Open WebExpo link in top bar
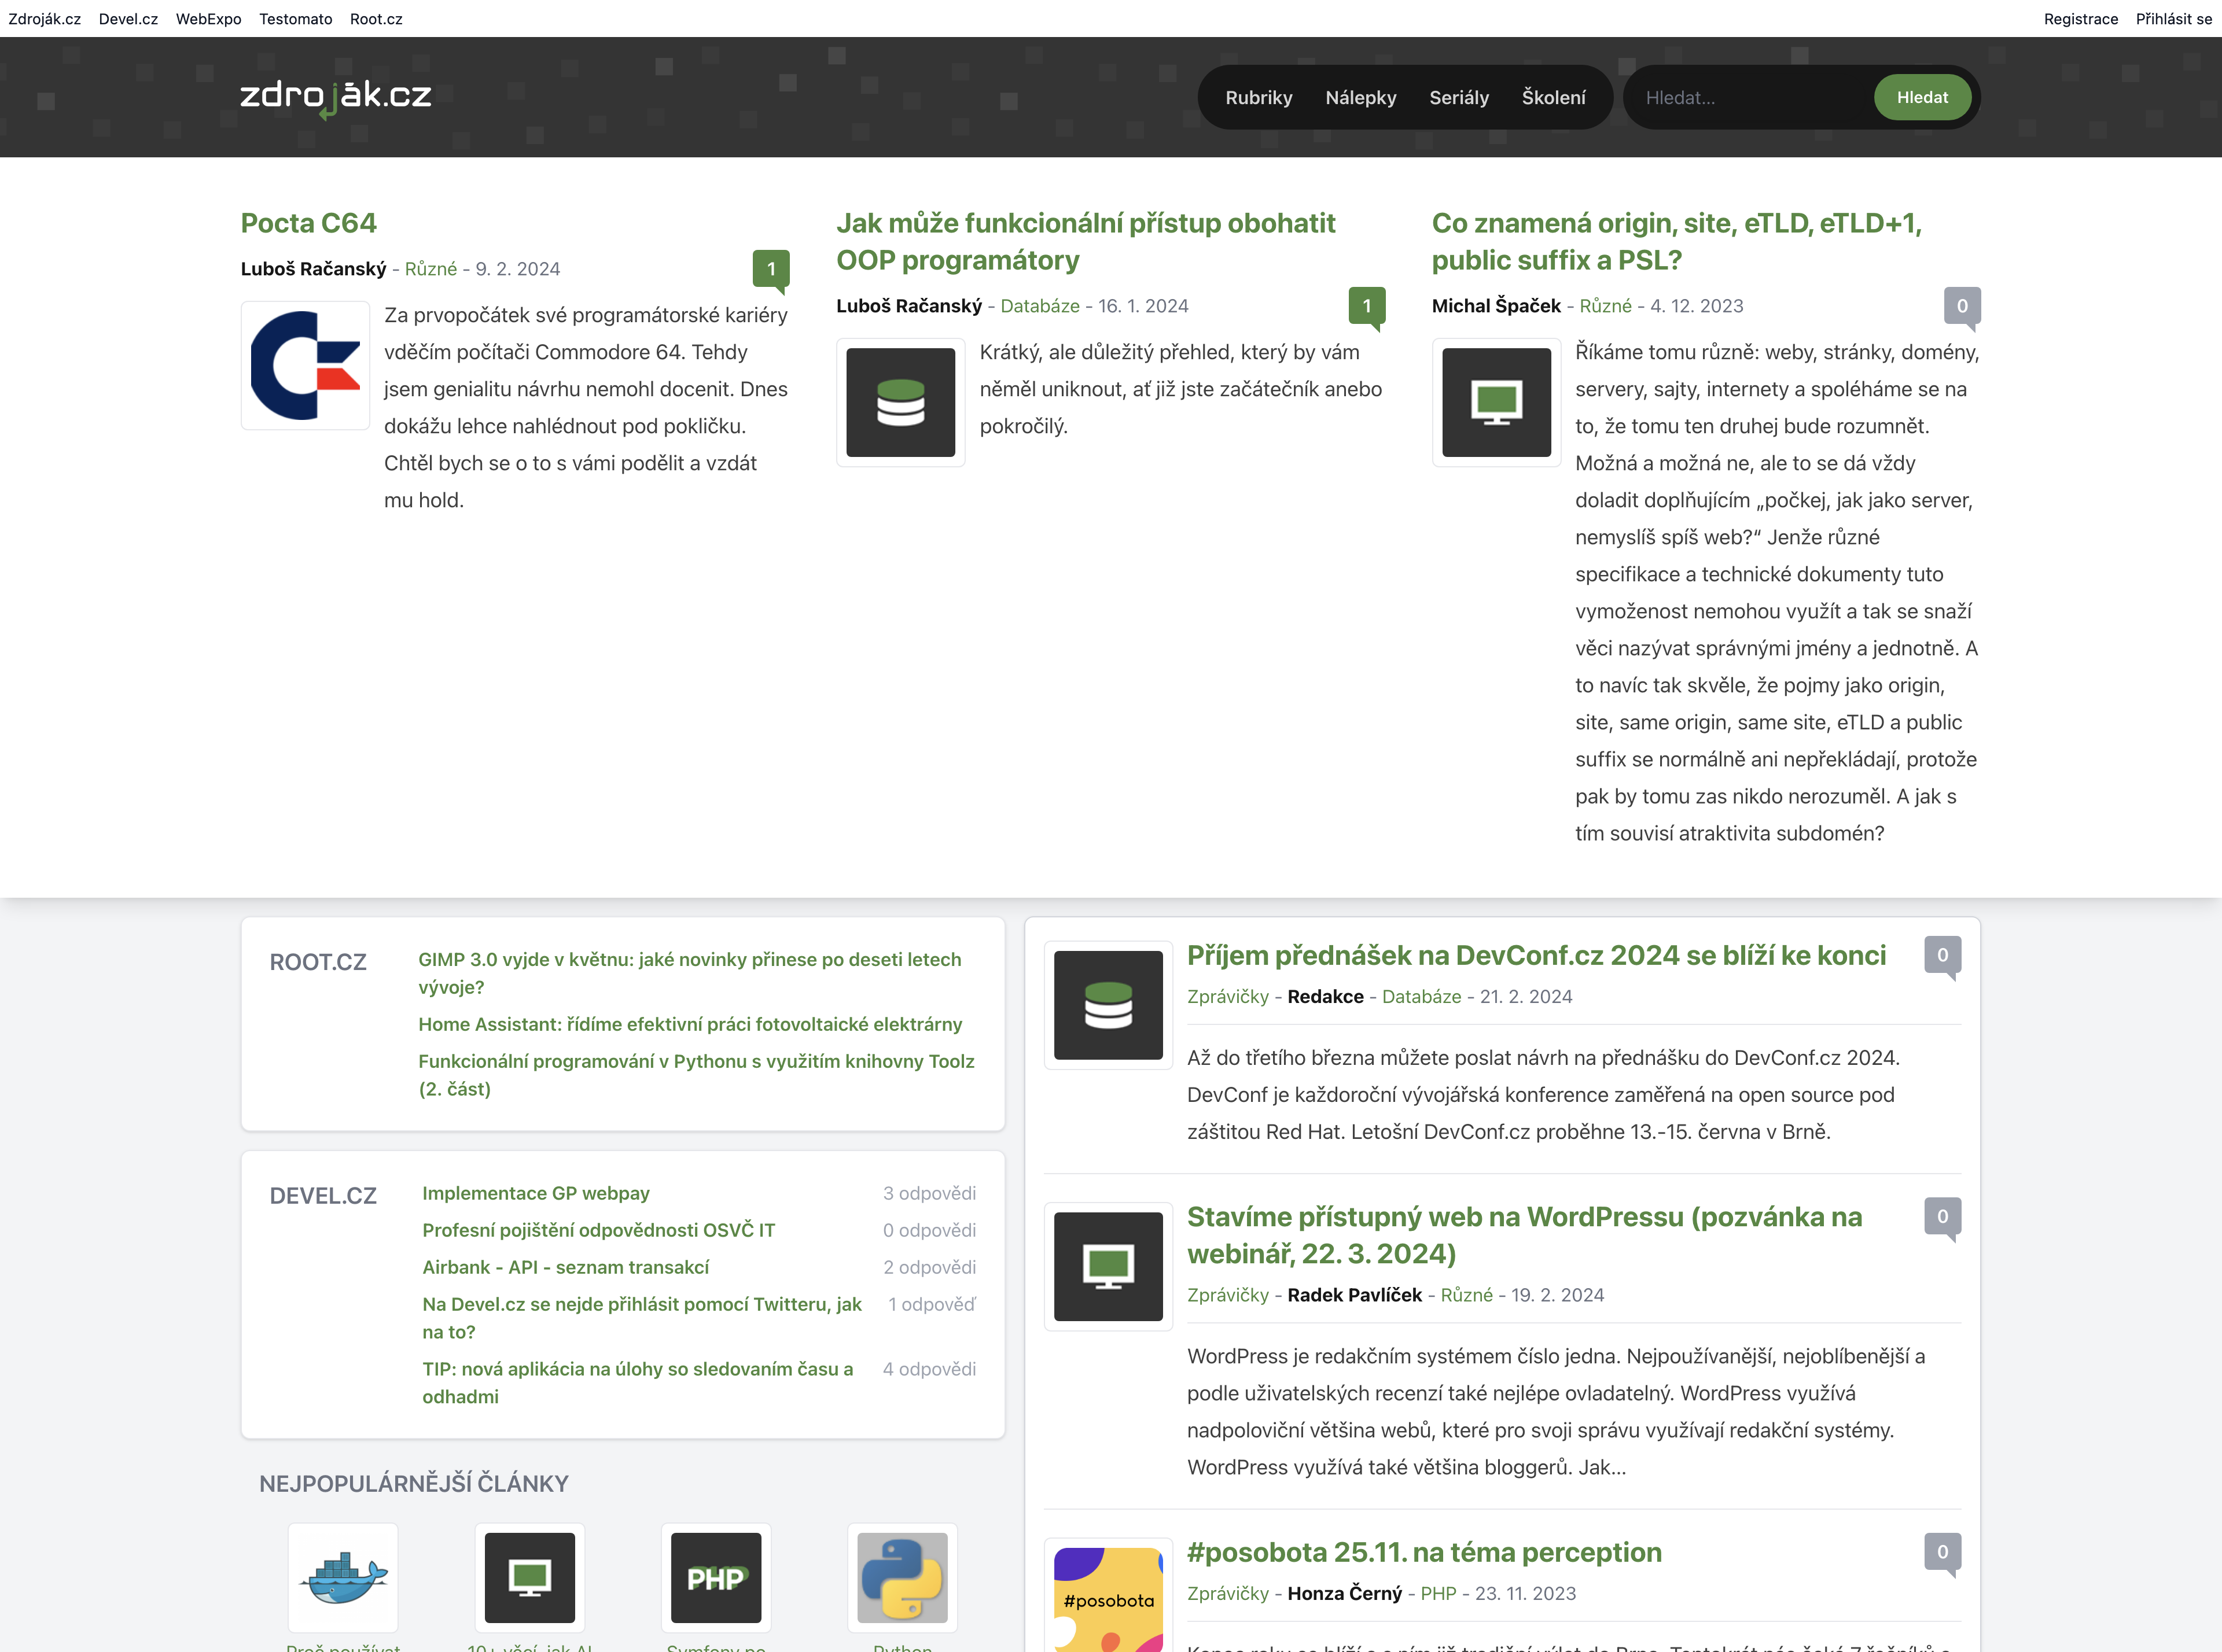This screenshot has height=1652, width=2222. pyautogui.click(x=208, y=19)
